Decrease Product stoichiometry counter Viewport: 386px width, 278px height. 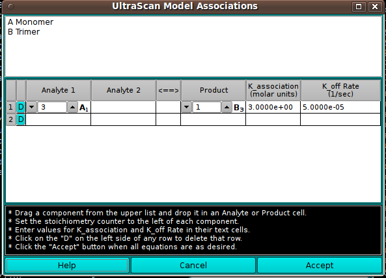186,107
